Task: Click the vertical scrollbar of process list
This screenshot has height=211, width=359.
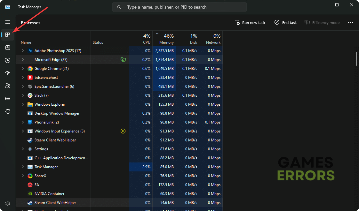Action: pyautogui.click(x=357, y=59)
